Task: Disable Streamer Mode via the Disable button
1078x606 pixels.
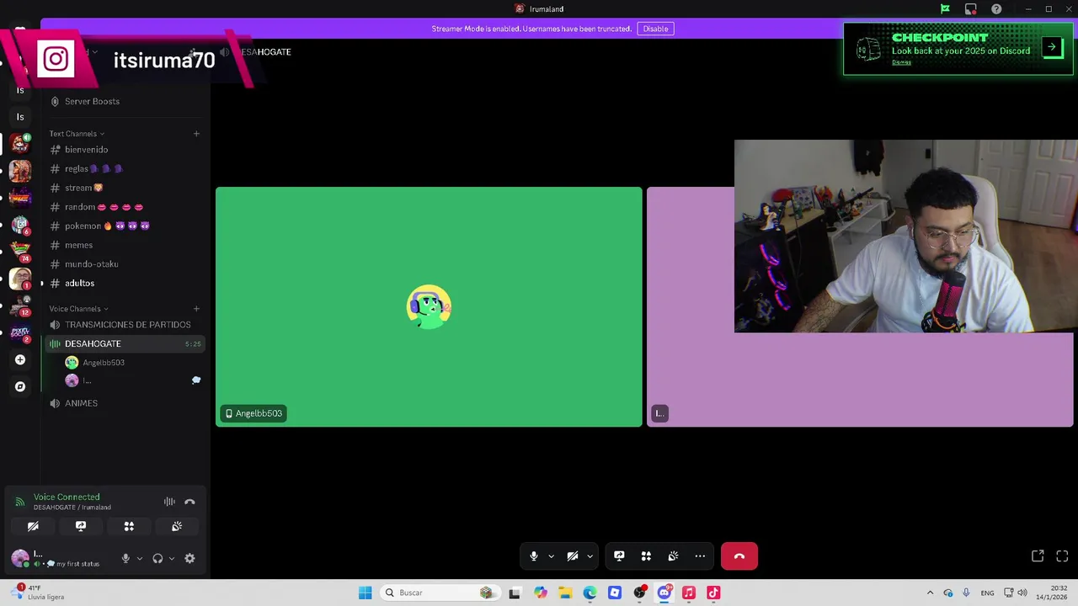Action: point(655,29)
